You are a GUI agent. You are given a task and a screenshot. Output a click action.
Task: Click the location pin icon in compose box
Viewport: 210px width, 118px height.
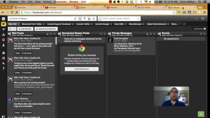click(85, 19)
